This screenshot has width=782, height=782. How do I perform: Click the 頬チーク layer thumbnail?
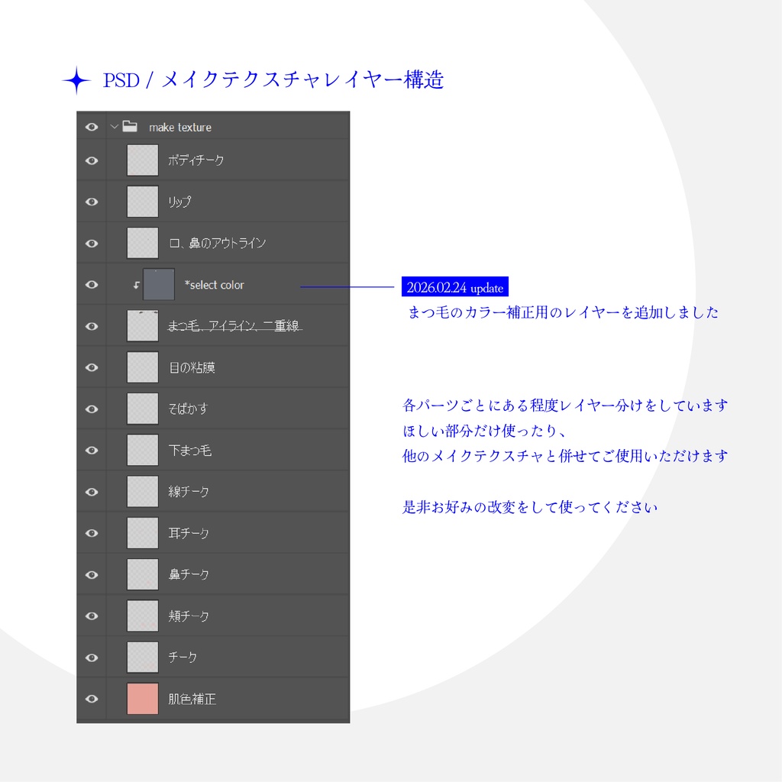[143, 616]
